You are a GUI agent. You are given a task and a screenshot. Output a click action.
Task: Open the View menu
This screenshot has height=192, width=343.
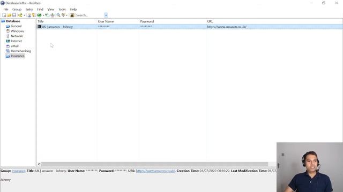[51, 10]
